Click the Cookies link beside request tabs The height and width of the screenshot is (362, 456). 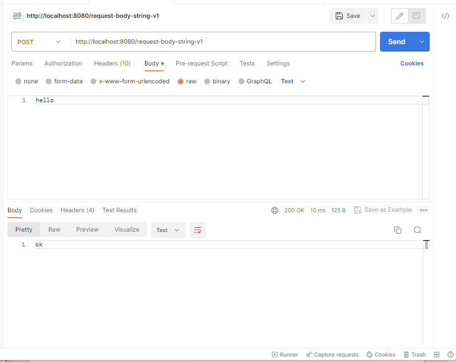point(412,63)
